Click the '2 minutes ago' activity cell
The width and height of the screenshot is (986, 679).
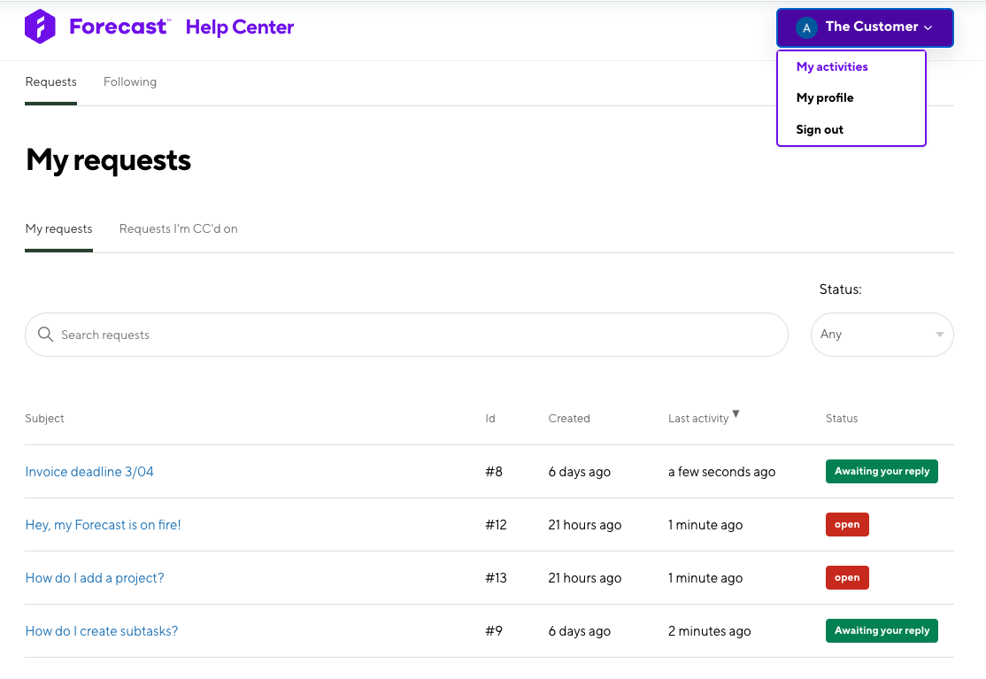[x=709, y=631]
